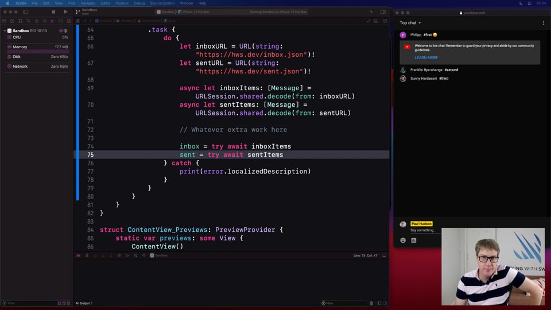Screen dimensions: 551x310
Task: Open the Debug navigator tab
Action: (53, 21)
